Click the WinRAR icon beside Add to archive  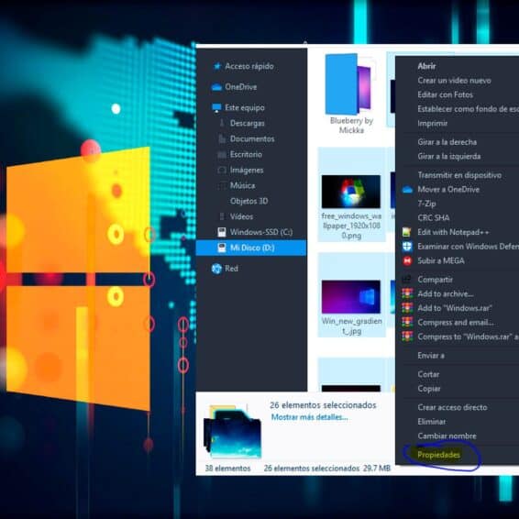(x=407, y=293)
